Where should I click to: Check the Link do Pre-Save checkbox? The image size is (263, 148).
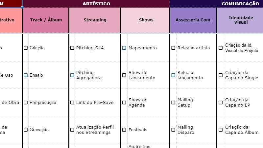point(72,103)
